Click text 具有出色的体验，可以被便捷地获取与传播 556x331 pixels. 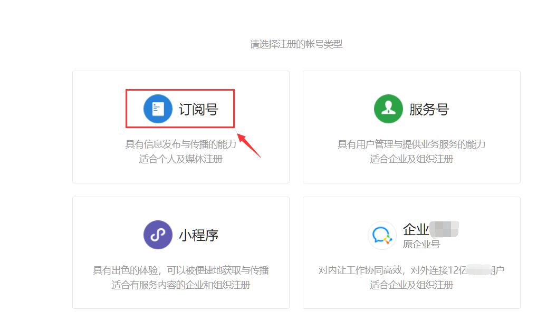pos(181,270)
